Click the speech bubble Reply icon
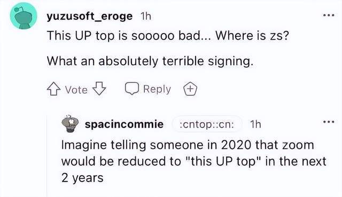 (x=132, y=89)
